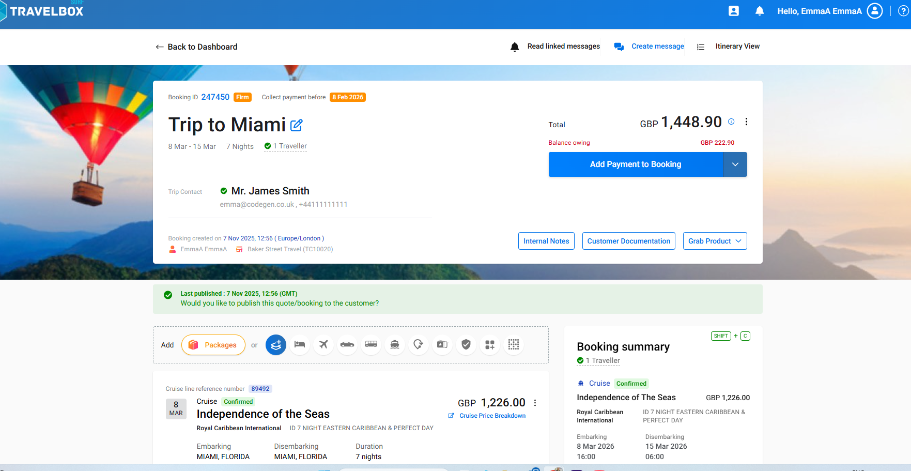
Task: Open the contacts card icon in header
Action: (x=734, y=11)
